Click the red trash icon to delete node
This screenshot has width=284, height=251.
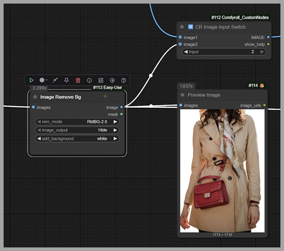(x=78, y=80)
